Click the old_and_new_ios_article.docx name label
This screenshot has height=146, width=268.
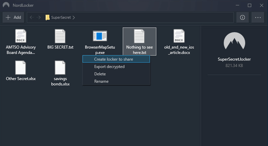(179, 50)
